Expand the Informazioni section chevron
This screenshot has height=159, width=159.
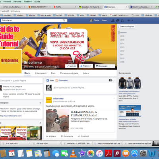[x=40, y=103]
